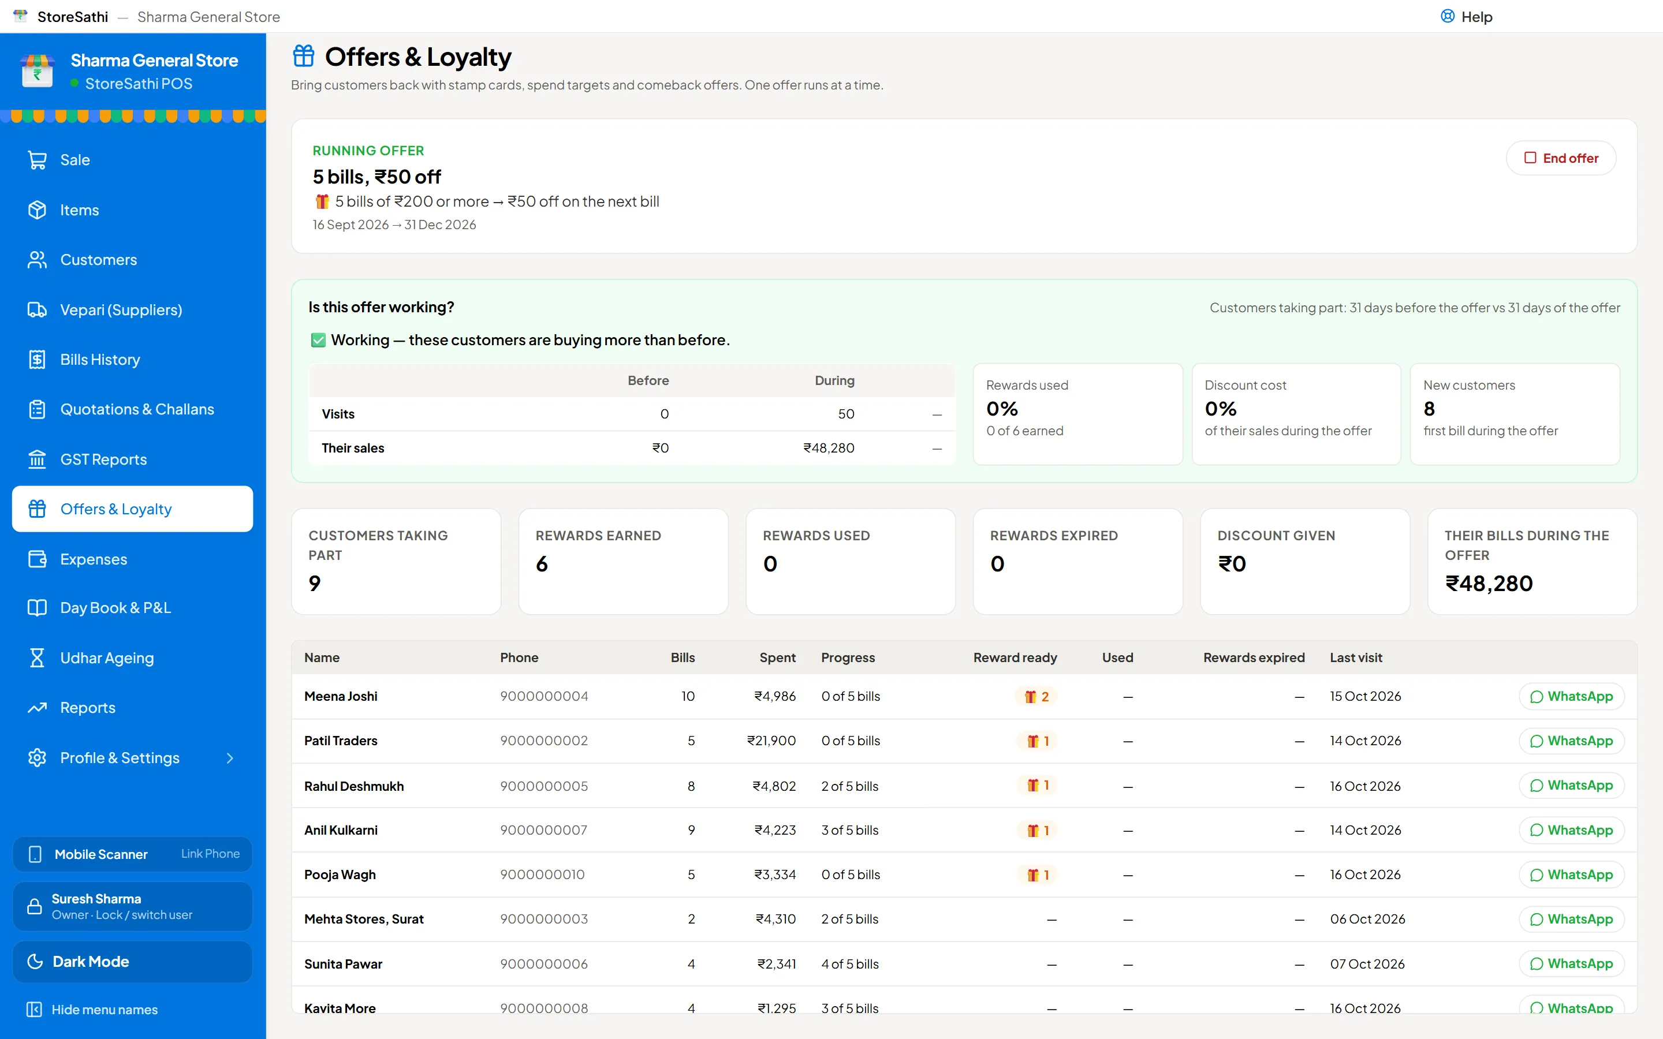Message Sunita Pawar via WhatsApp
The image size is (1663, 1039).
[1571, 964]
